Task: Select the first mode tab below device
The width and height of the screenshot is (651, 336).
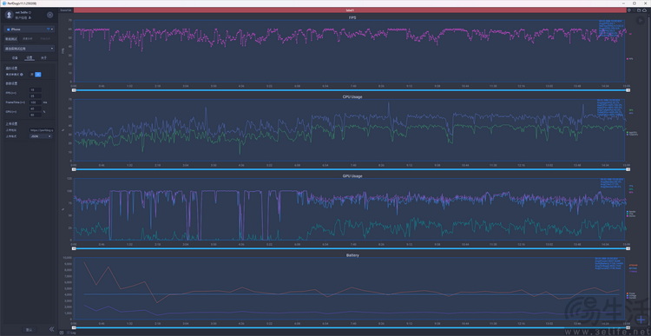Action: coord(11,38)
